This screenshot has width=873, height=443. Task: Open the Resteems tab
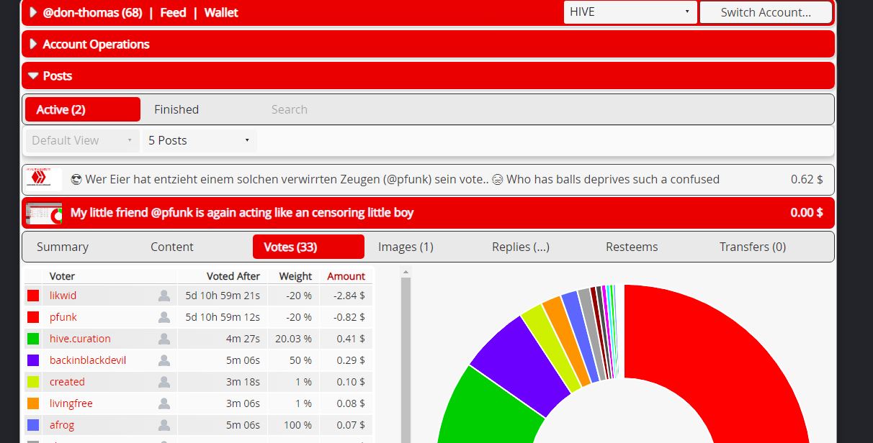[632, 247]
